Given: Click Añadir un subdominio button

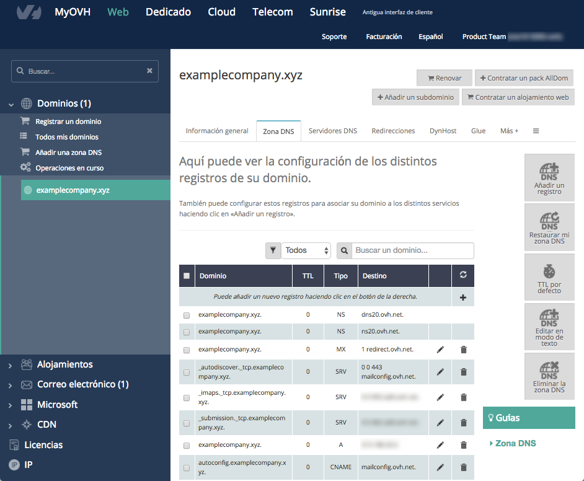Looking at the screenshot, I should [415, 97].
